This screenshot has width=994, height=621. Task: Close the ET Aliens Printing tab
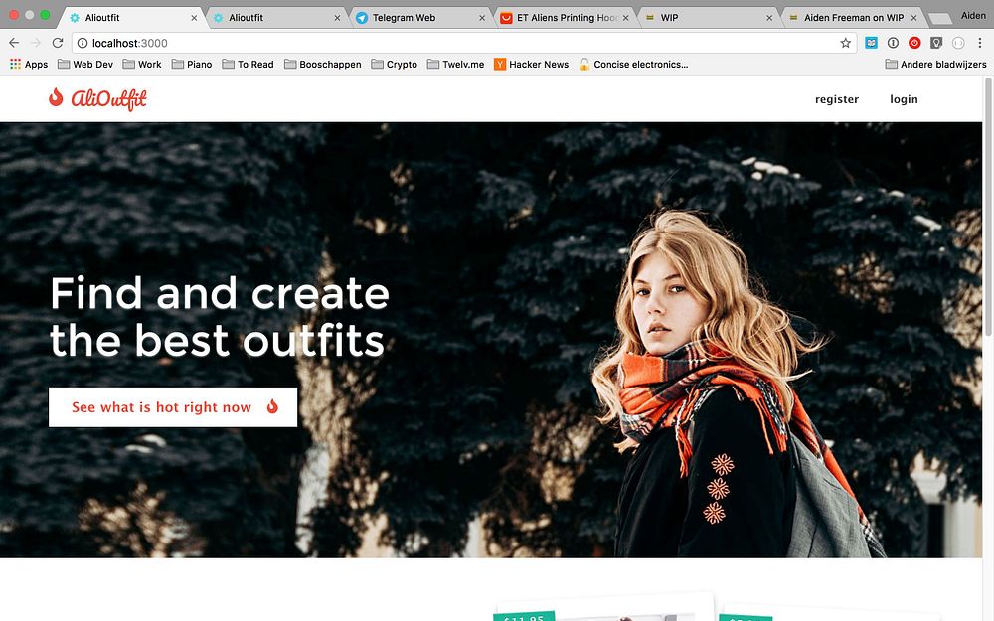point(625,18)
